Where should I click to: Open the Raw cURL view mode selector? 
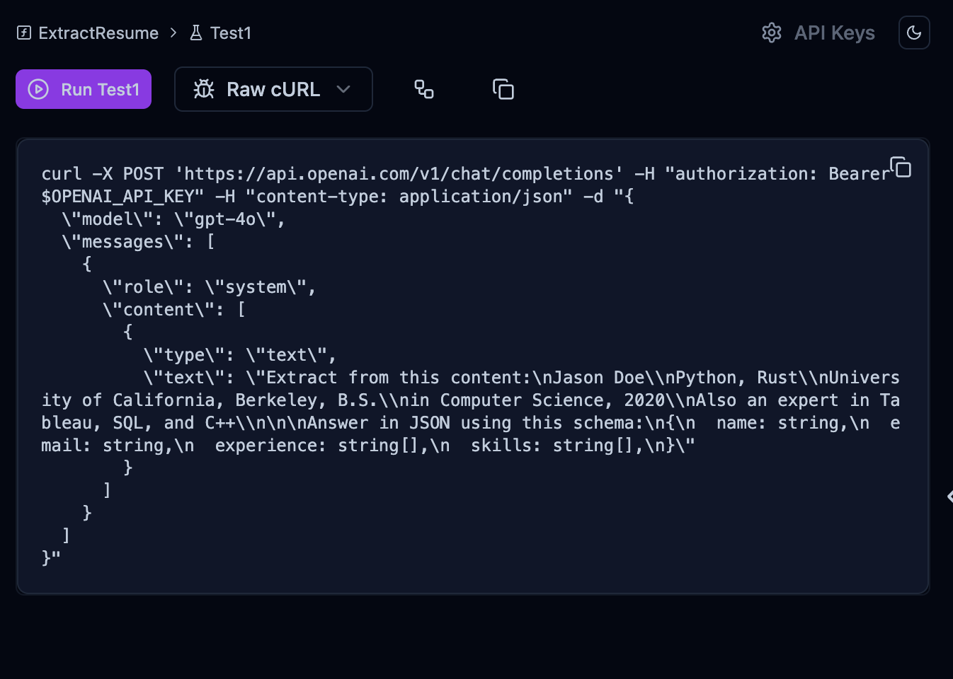coord(273,89)
